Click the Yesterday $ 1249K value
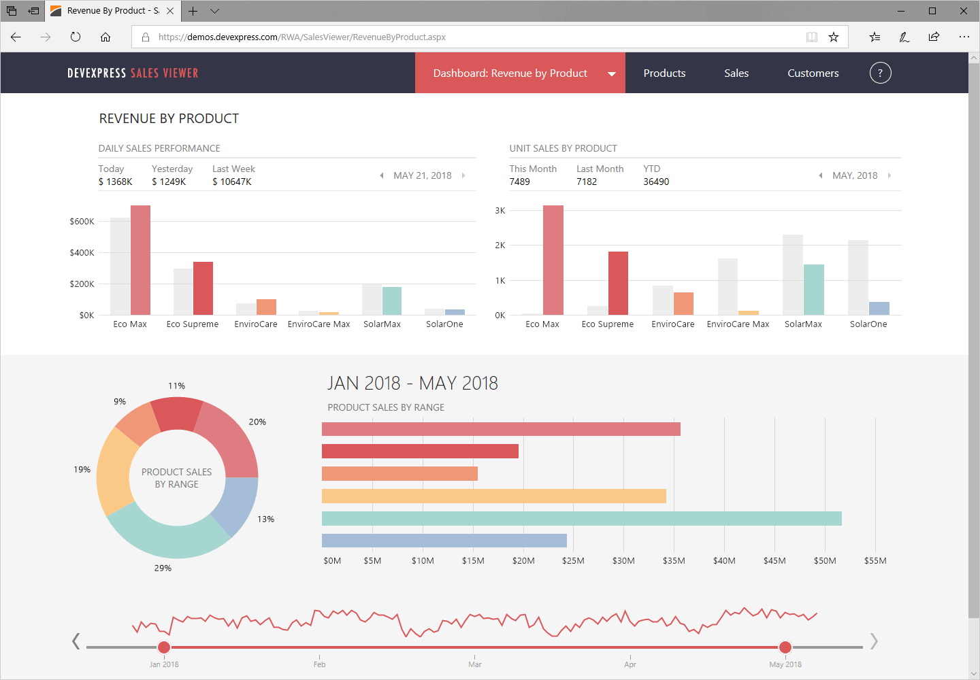This screenshot has height=680, width=980. 169,182
